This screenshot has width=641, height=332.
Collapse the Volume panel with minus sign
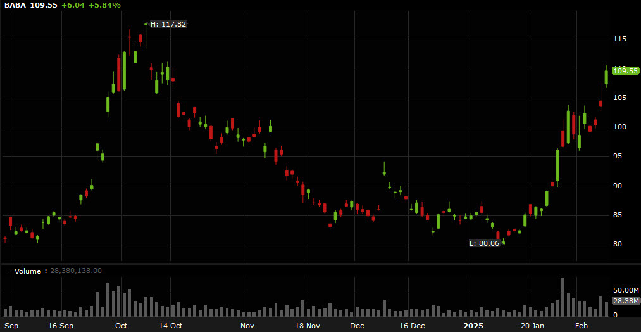(x=9, y=271)
